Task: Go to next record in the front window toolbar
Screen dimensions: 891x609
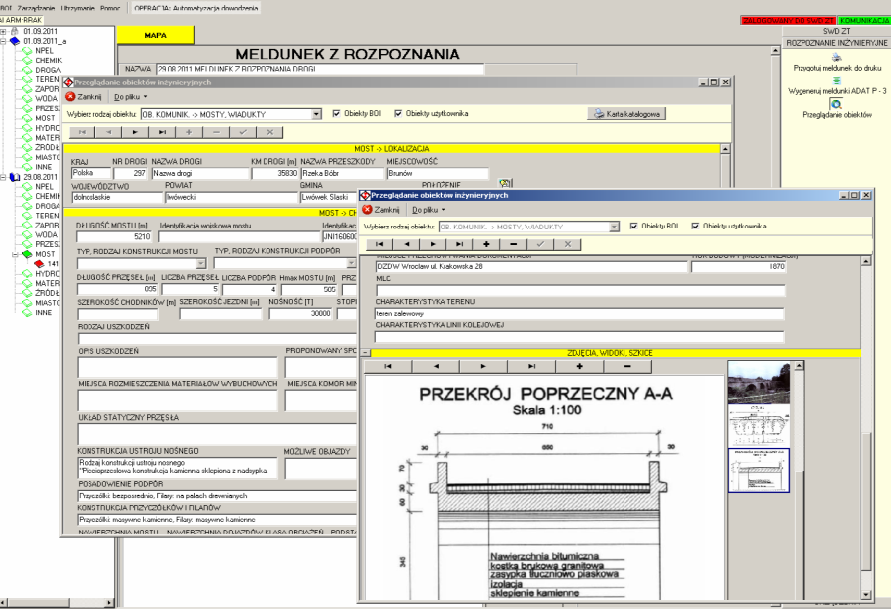Action: coord(433,244)
